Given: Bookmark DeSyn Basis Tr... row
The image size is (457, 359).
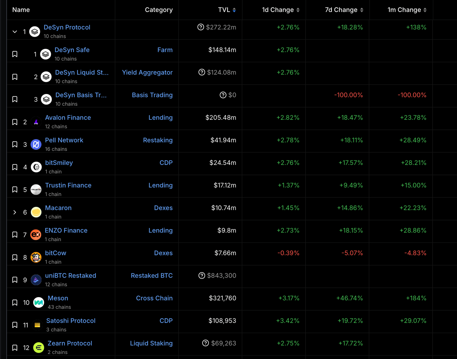Looking at the screenshot, I should click(15, 99).
